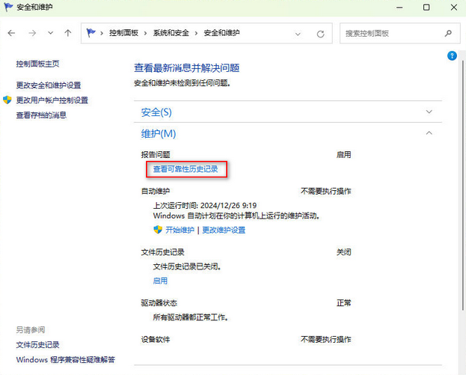466x375 pixels.
Task: Click 启用 under file history
Action: 160,281
